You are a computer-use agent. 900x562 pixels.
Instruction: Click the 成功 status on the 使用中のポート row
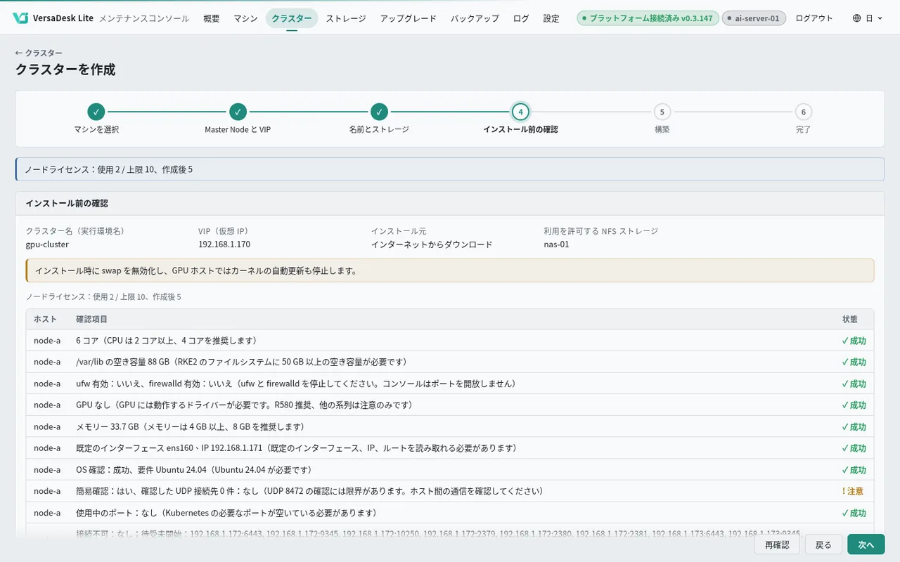[x=854, y=513]
